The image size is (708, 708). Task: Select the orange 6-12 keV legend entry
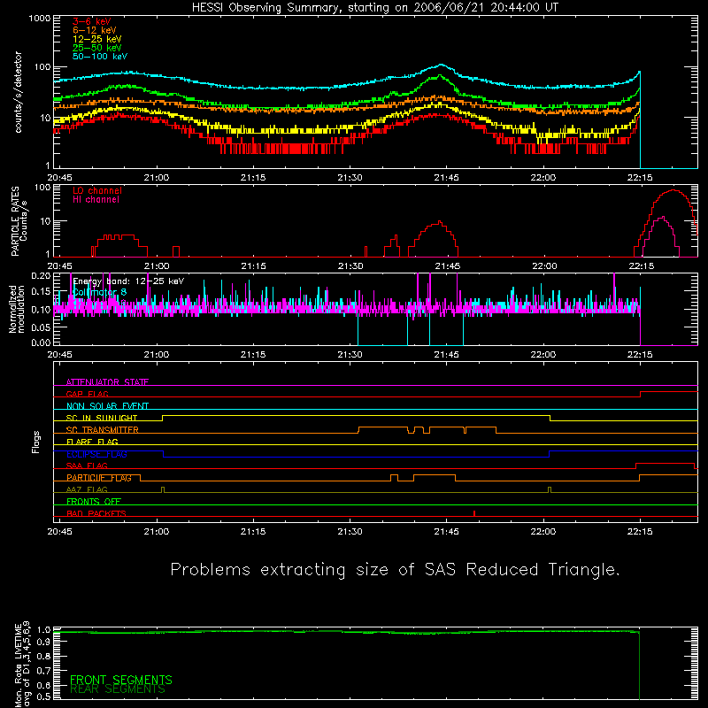[x=95, y=30]
